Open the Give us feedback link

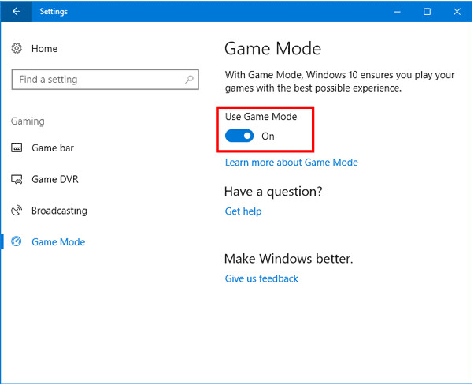(x=261, y=278)
